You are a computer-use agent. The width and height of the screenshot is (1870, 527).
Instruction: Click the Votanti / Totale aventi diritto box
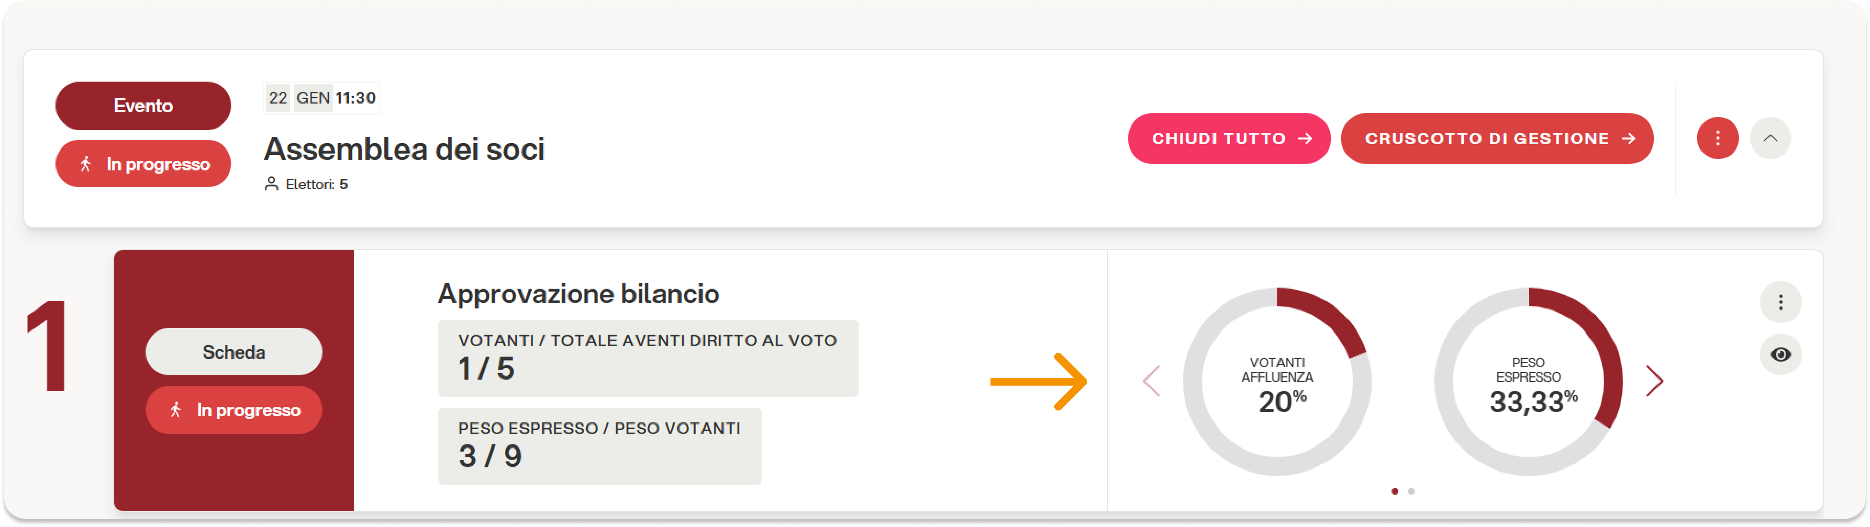tap(648, 358)
